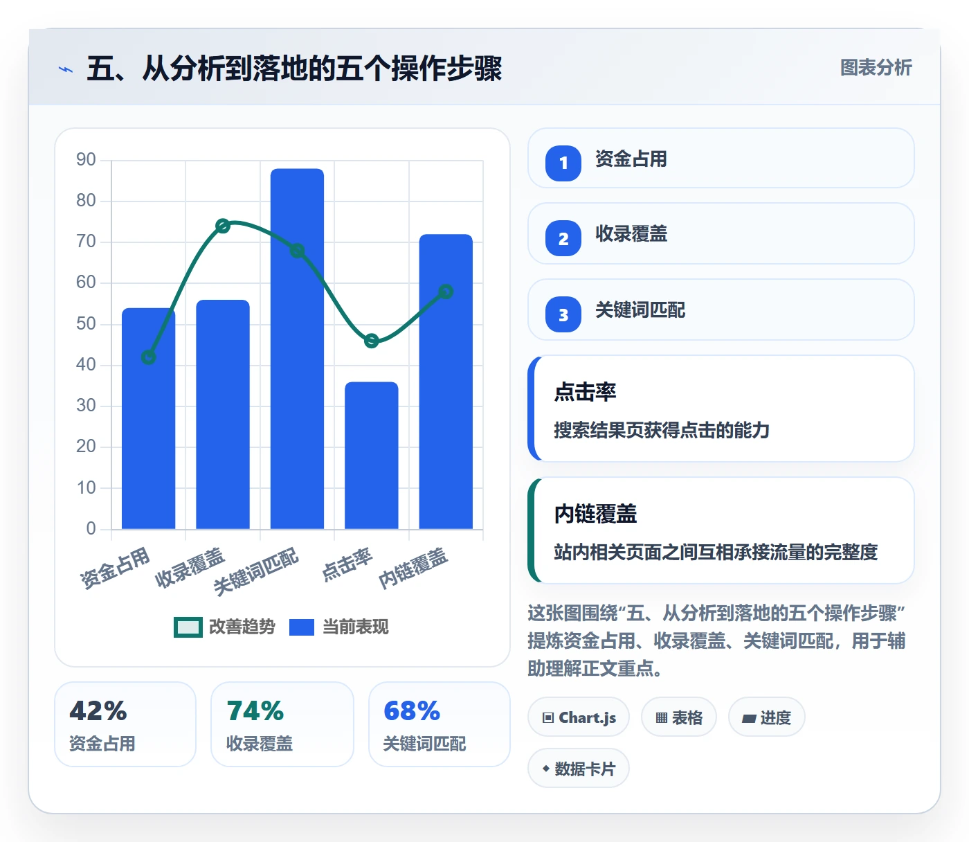Click the 图表分析 label in header
Image resolution: width=969 pixels, height=842 pixels.
click(x=876, y=68)
